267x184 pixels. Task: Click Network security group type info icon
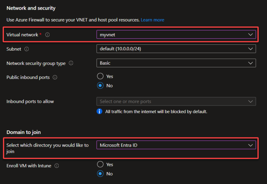71,63
